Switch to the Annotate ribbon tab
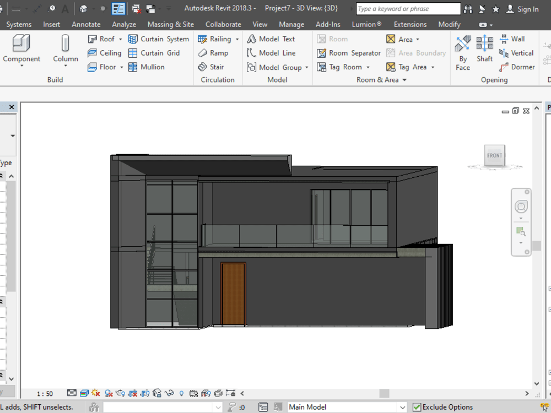The height and width of the screenshot is (413, 551). pyautogui.click(x=86, y=24)
